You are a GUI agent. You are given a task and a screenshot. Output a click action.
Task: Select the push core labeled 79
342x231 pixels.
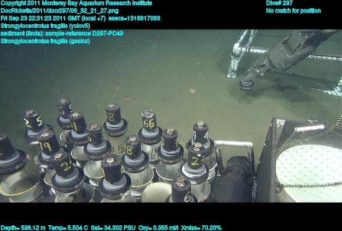pyautogui.click(x=47, y=143)
